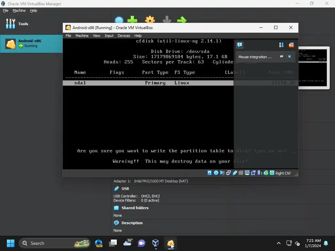The width and height of the screenshot is (335, 251).
Task: Click the network adapters status icon
Action: coord(228,173)
